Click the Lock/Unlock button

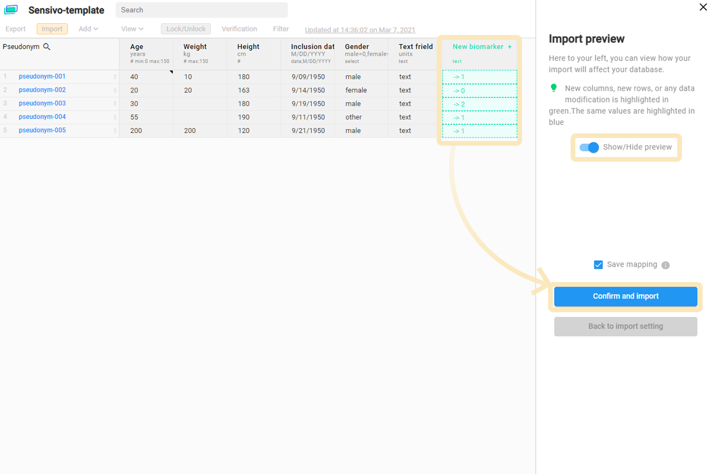click(186, 29)
